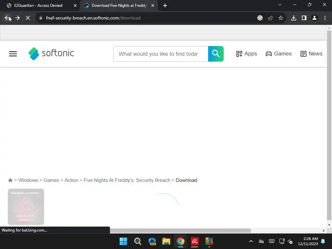Click the address bar URL
This screenshot has height=249, width=332.
point(93,18)
